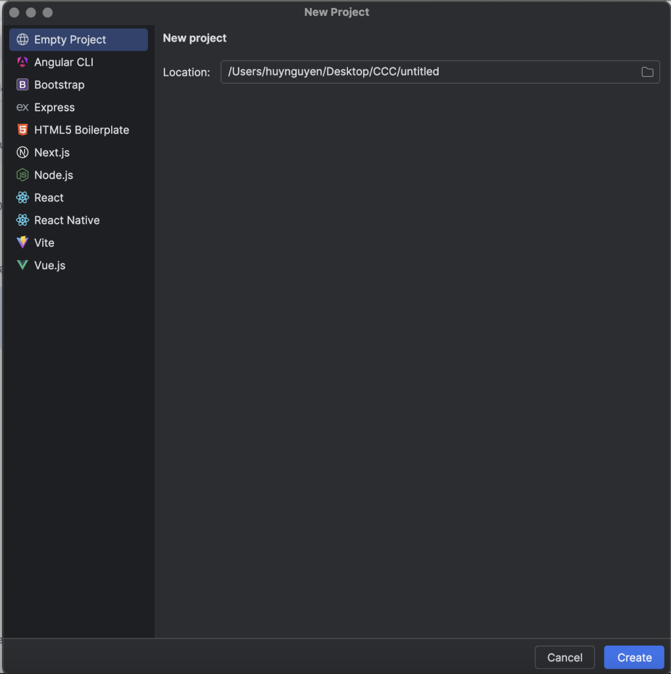This screenshot has width=671, height=674.
Task: Click the Bootstrap B icon
Action: (x=22, y=85)
